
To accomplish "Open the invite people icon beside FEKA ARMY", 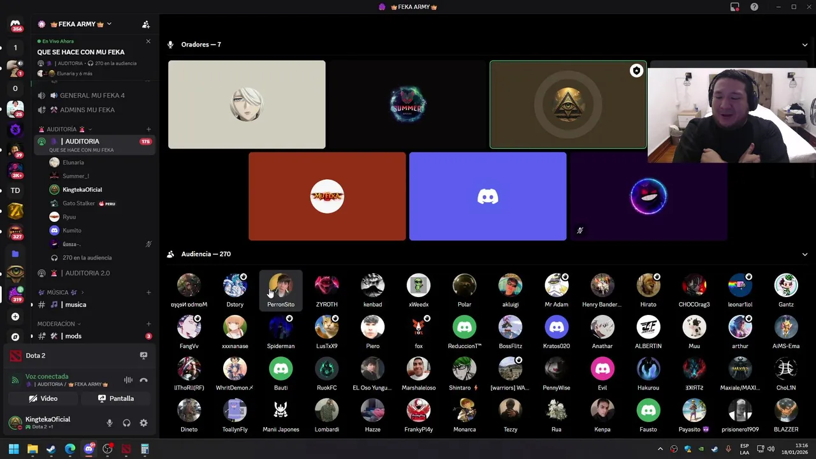I will click(x=146, y=24).
